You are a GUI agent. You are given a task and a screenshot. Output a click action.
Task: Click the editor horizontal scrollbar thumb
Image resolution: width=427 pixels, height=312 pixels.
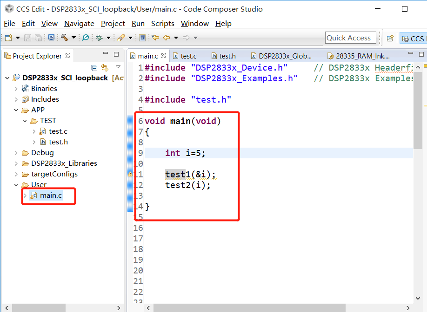pyautogui.click(x=249, y=308)
